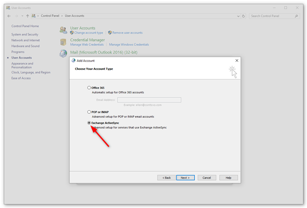This screenshot has height=208, width=307.
Task: Click the up one level arrow
Action: point(27,16)
